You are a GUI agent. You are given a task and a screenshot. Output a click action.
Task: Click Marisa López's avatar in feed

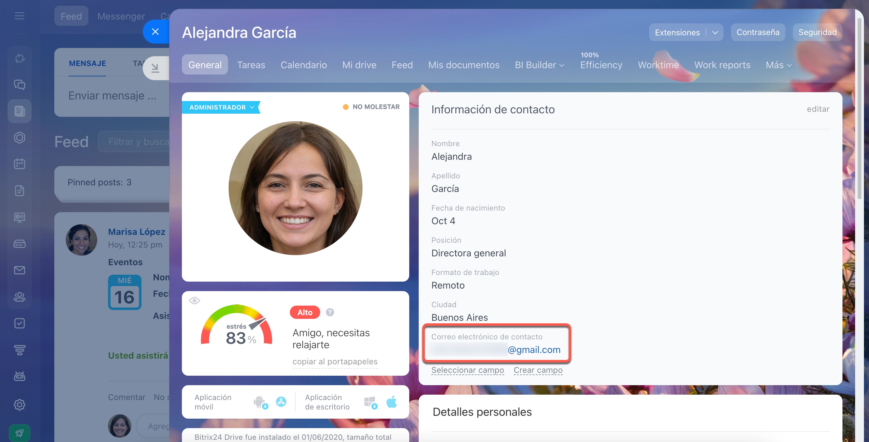pyautogui.click(x=81, y=240)
